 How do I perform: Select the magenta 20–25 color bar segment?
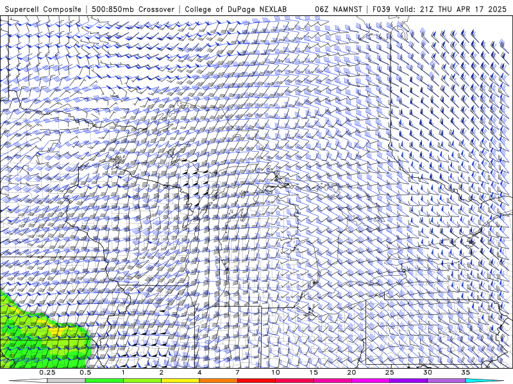point(371,381)
